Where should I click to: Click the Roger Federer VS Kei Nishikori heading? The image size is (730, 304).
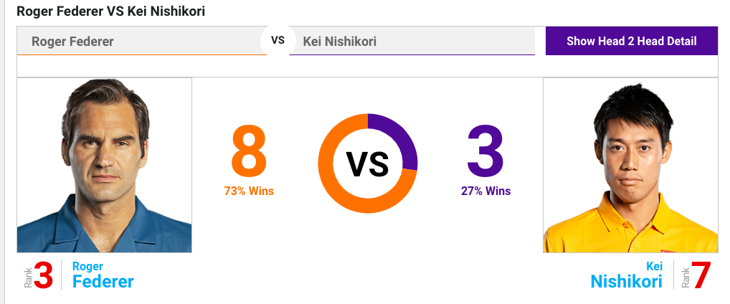pos(111,11)
